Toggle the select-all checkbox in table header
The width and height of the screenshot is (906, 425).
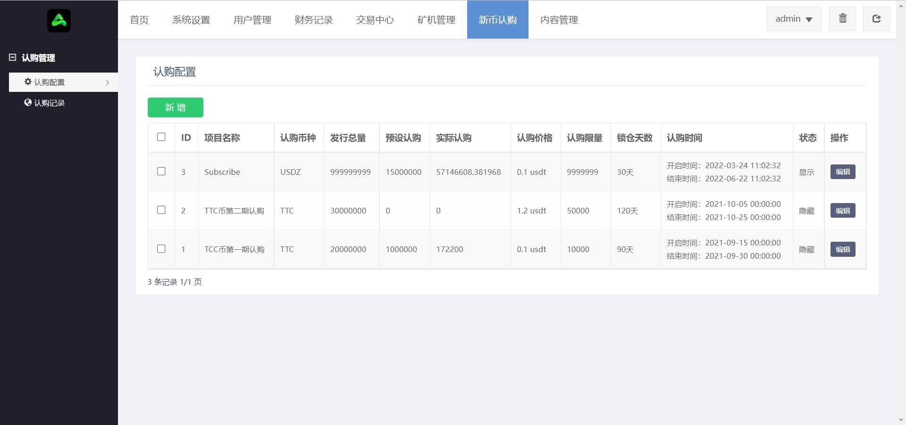point(161,137)
